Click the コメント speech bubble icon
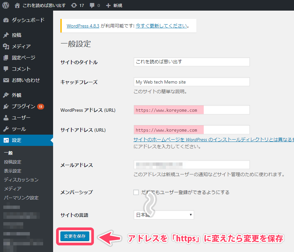The height and width of the screenshot is (252, 294). point(6,69)
